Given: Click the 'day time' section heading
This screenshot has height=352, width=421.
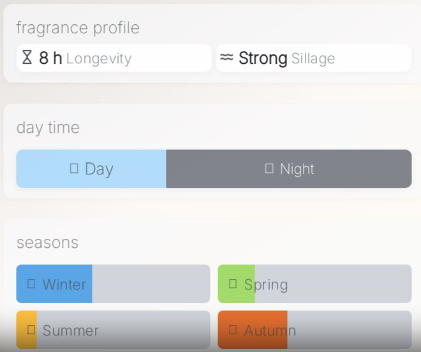Looking at the screenshot, I should click(x=48, y=128).
